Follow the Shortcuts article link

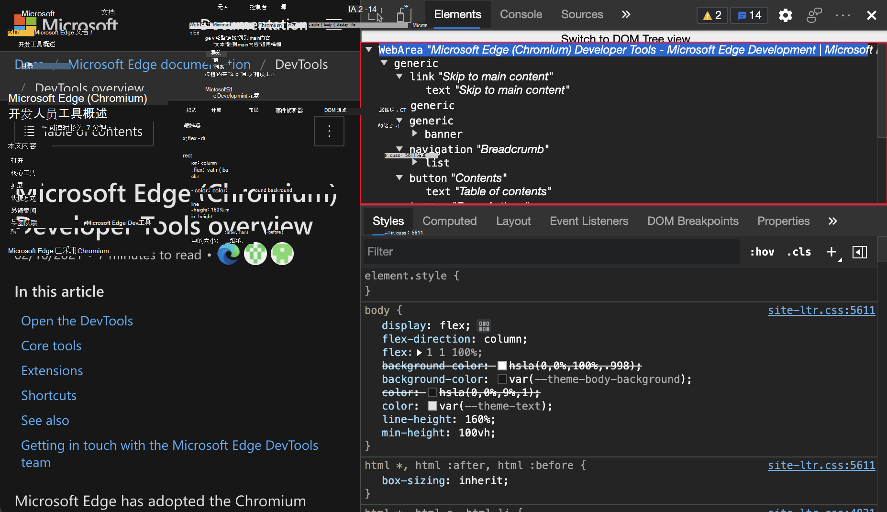tap(49, 395)
